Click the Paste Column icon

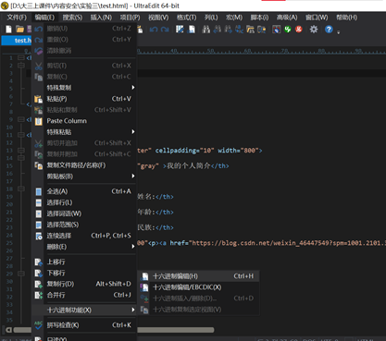(x=38, y=121)
